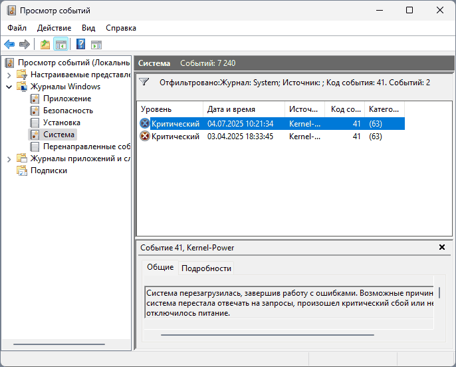Click critical icon of the 04.07.2025 event
456x367 pixels.
144,124
